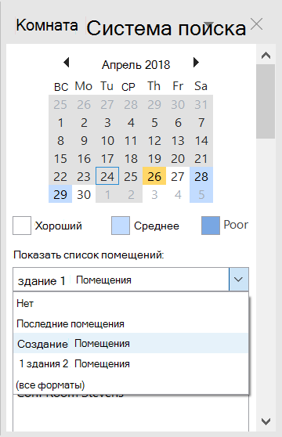Click the 'Хороший' white legend swatch
Screen dimensions: 282x437
[x=22, y=226]
